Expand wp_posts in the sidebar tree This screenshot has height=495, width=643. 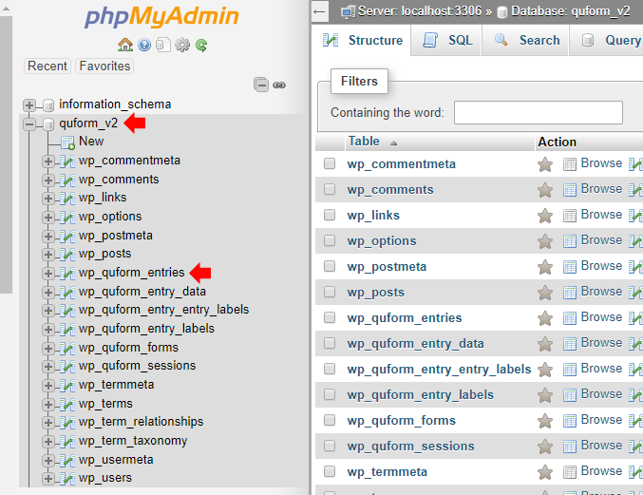click(x=48, y=255)
